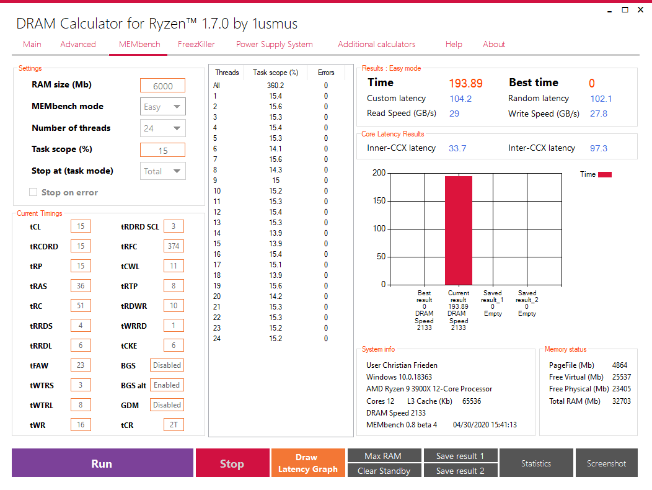Click the Errors column header

[x=326, y=73]
